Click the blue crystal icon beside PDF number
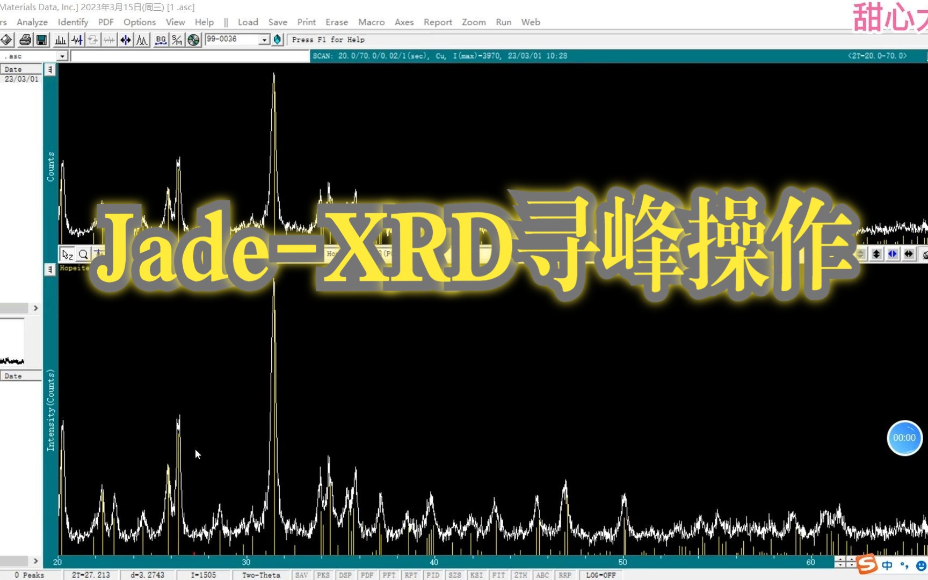Viewport: 928px width, 580px height. (277, 40)
